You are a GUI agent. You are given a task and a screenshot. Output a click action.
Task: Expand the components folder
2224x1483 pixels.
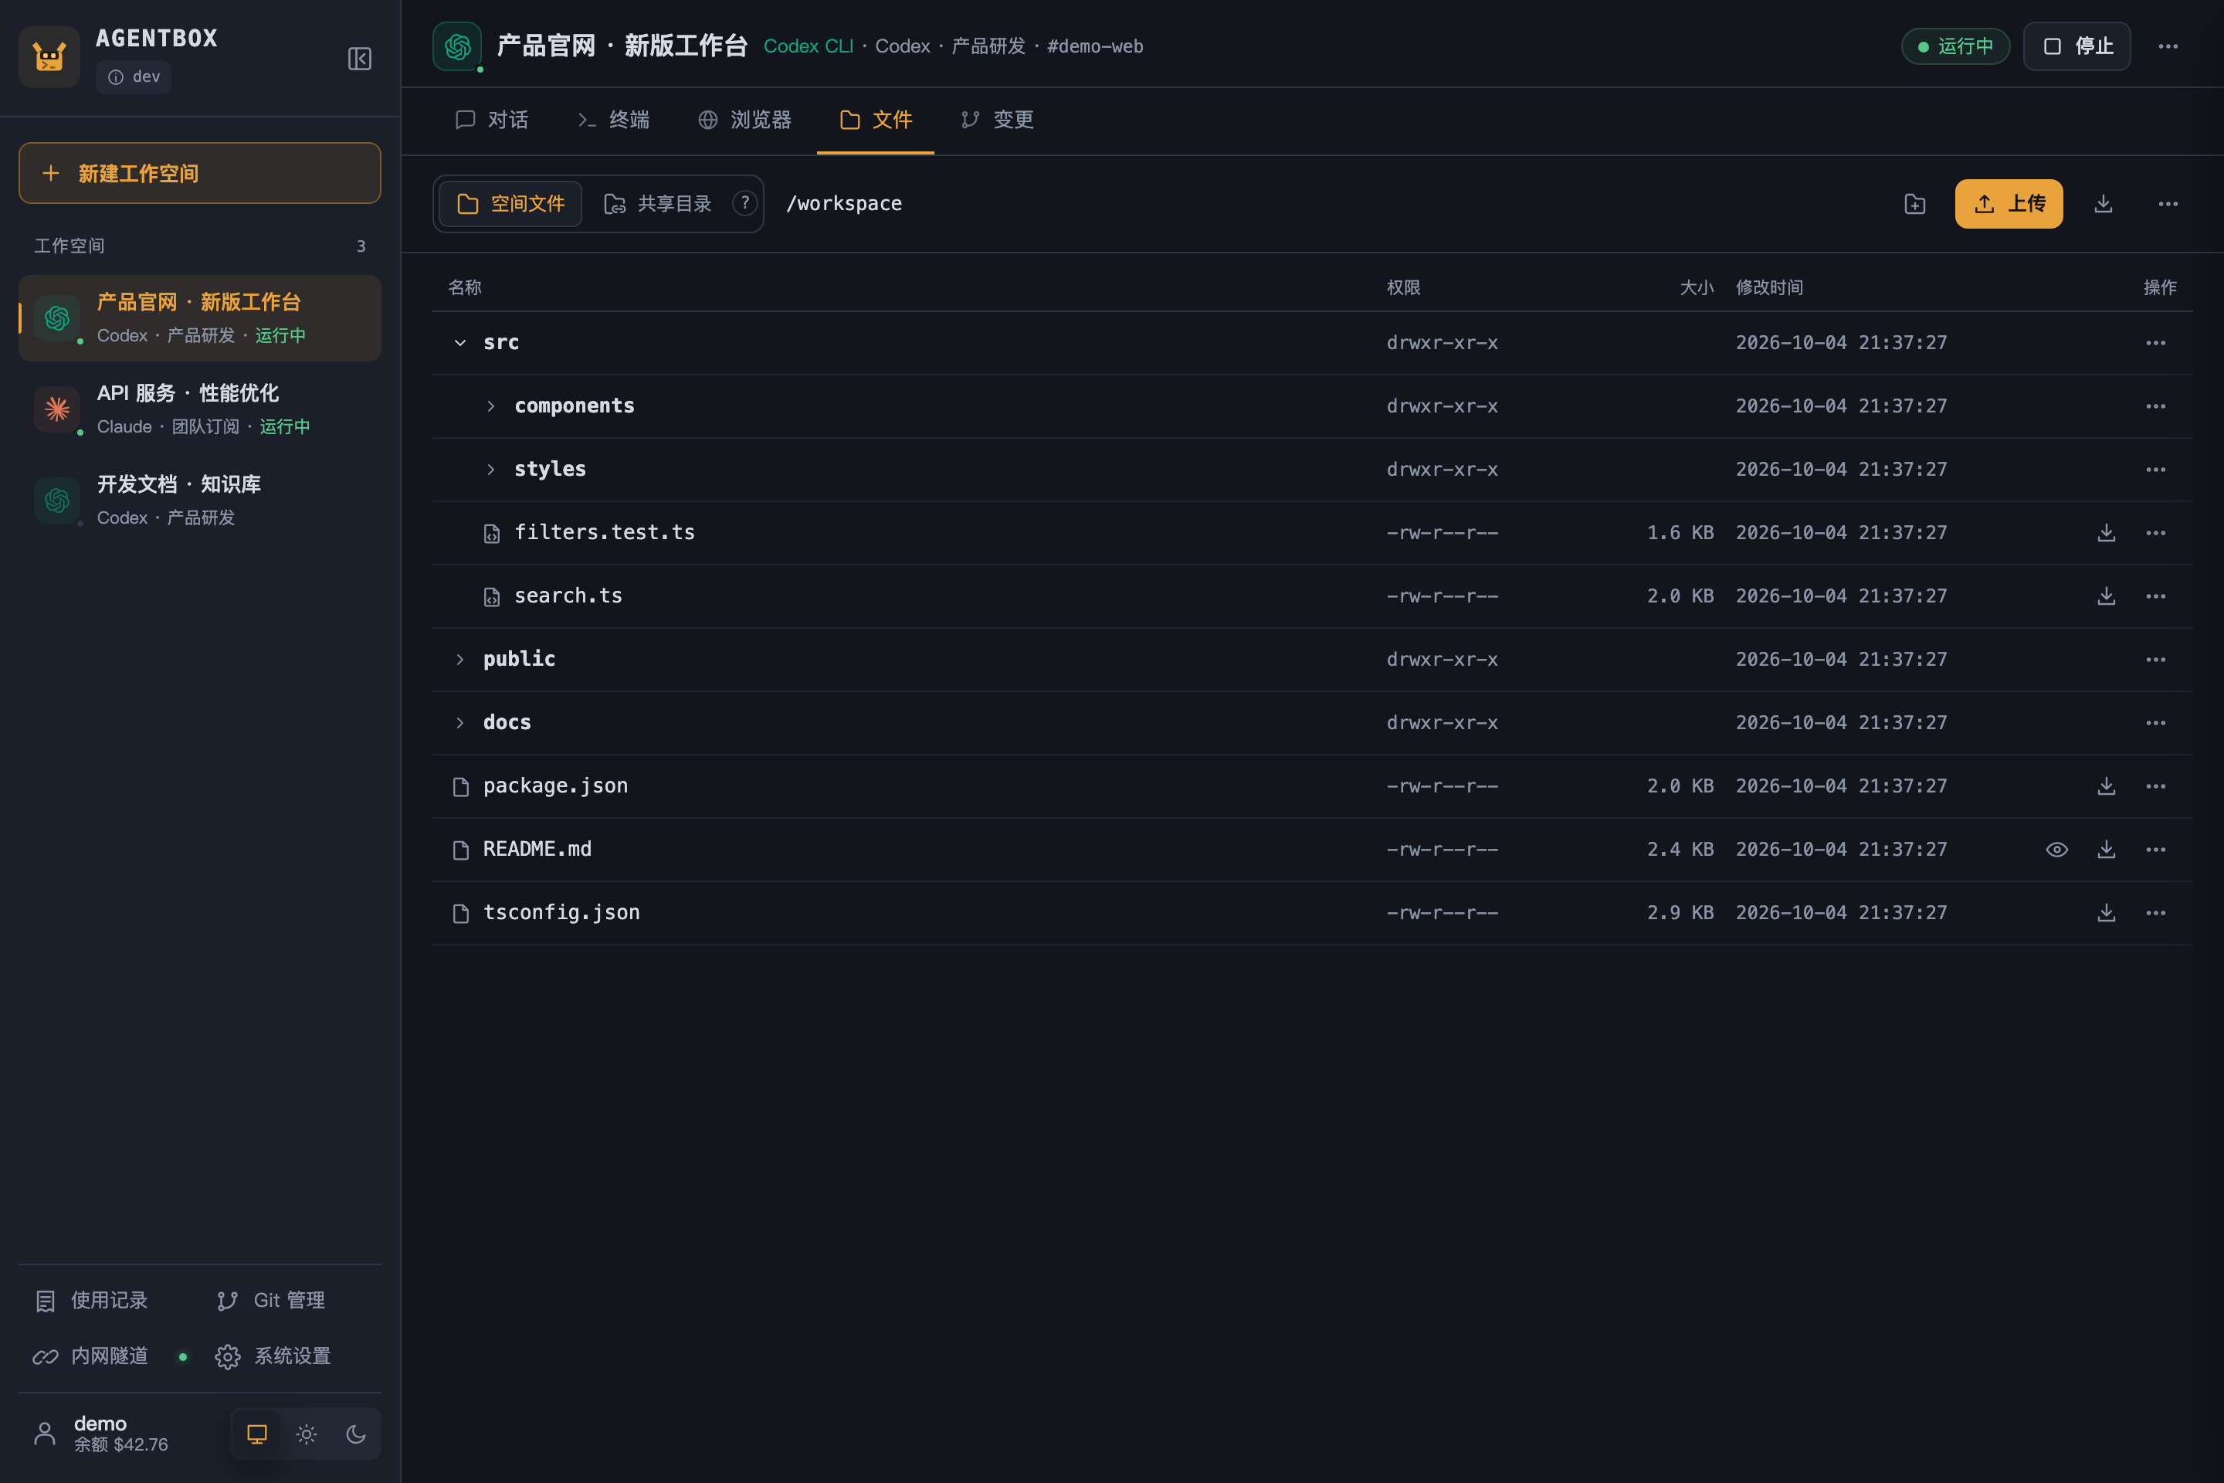coord(491,406)
